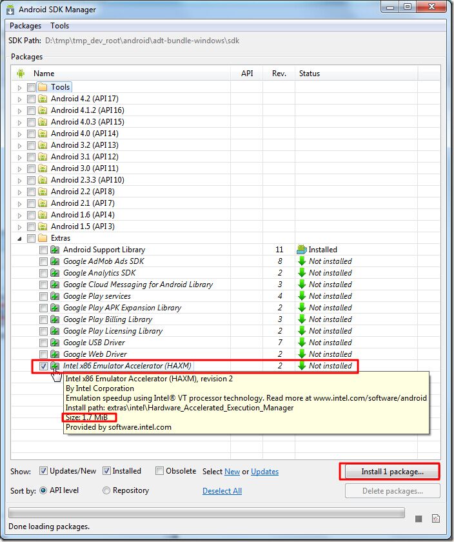
Task: Check the Android Support Library checkbox
Action: pos(43,250)
